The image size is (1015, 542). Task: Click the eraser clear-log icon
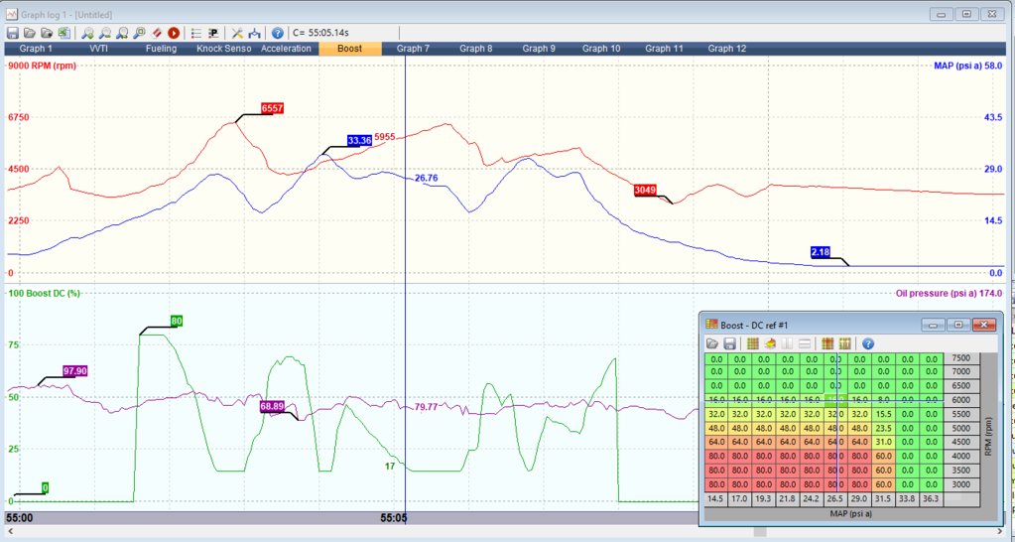click(156, 33)
